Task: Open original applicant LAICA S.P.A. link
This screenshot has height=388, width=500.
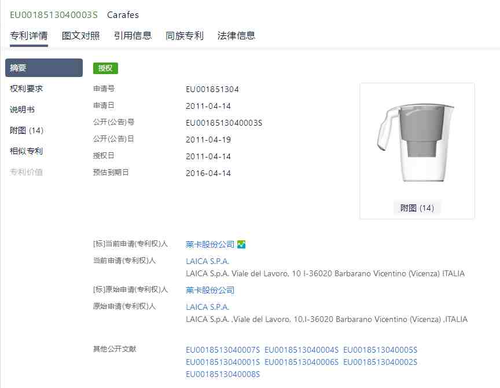Action: [208, 307]
